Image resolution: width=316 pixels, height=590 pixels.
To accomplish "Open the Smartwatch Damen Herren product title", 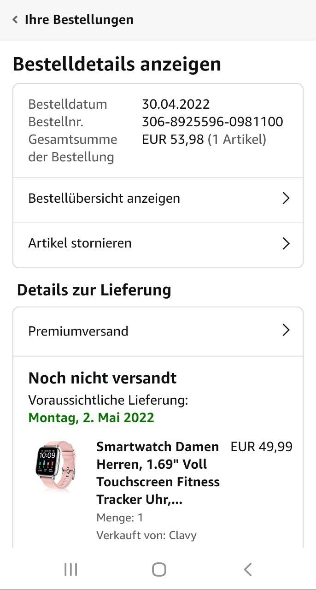I will (x=158, y=473).
